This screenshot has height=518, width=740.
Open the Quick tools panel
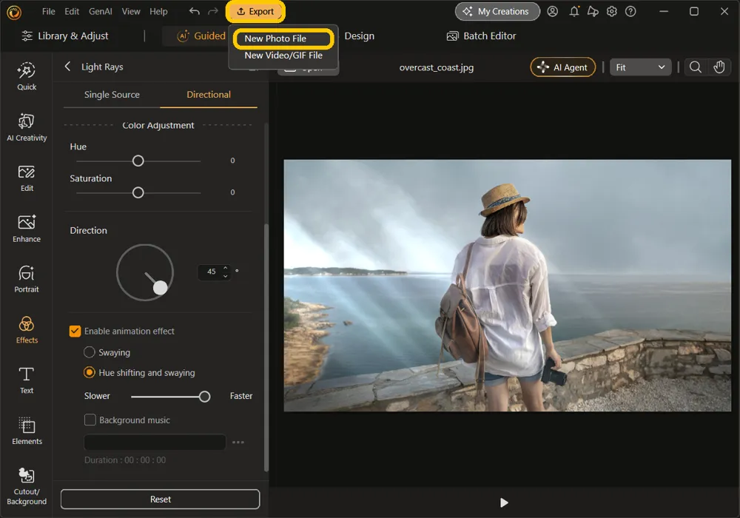27,76
